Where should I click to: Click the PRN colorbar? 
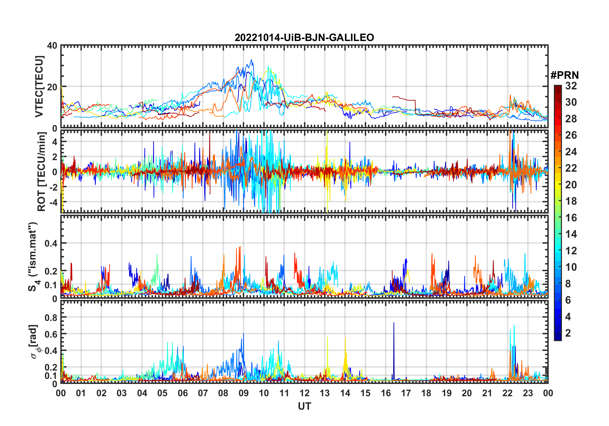557,213
